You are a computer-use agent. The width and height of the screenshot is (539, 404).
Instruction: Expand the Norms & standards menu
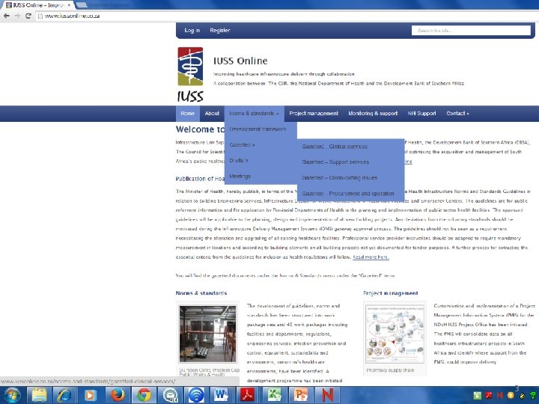point(254,114)
